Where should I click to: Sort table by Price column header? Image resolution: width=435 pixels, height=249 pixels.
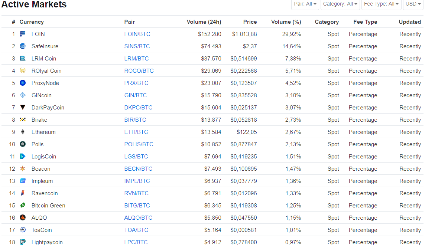pyautogui.click(x=250, y=22)
